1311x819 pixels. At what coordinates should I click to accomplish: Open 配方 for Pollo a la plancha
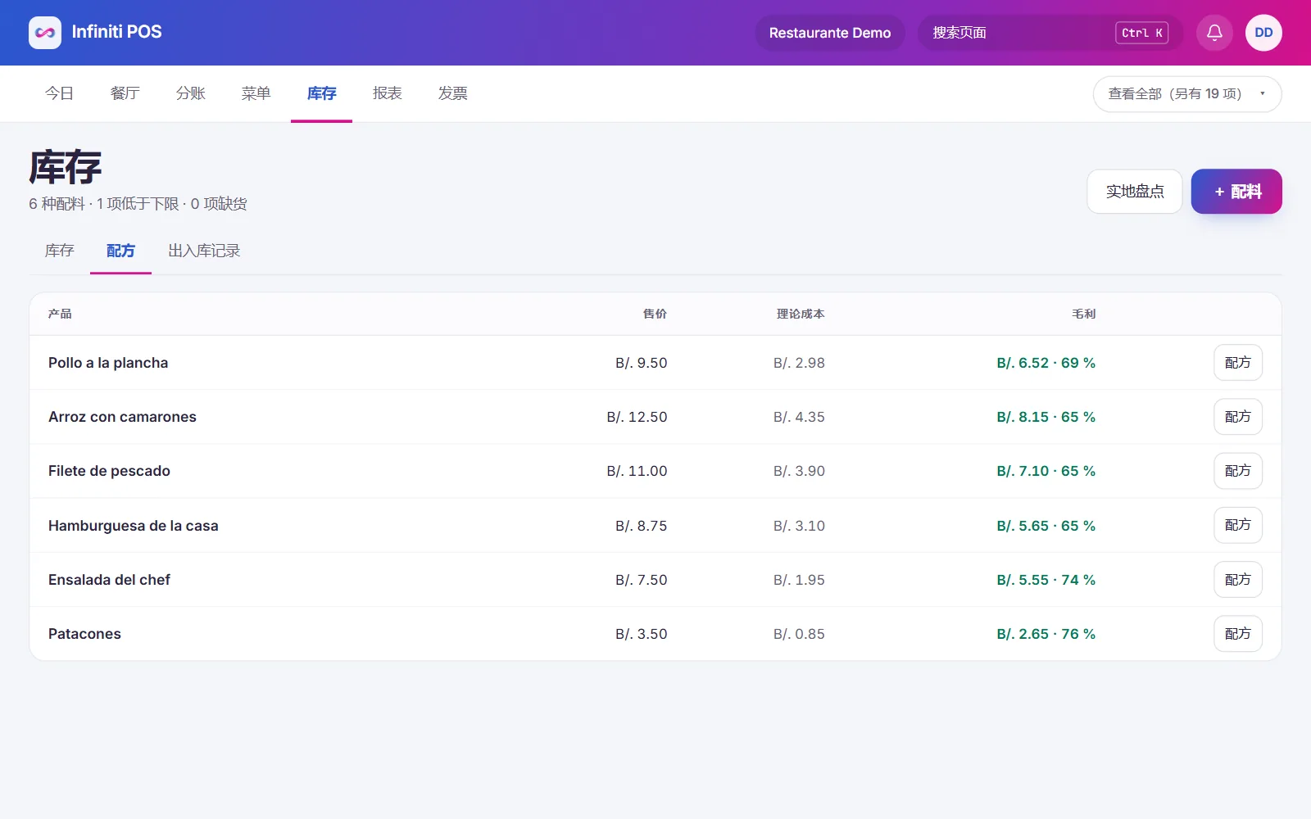(1237, 363)
